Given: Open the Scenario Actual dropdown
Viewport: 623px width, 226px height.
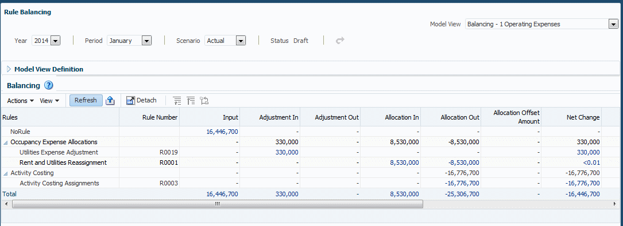Looking at the screenshot, I should (241, 41).
